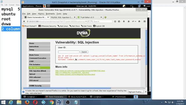The width and height of the screenshot is (186, 105).
Task: Go to SQL Injection (Blind) page
Action: 40,71
